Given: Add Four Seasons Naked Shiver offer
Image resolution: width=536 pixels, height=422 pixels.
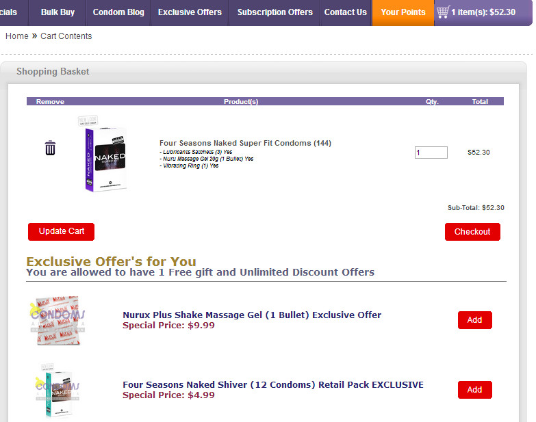Looking at the screenshot, I should pos(475,390).
